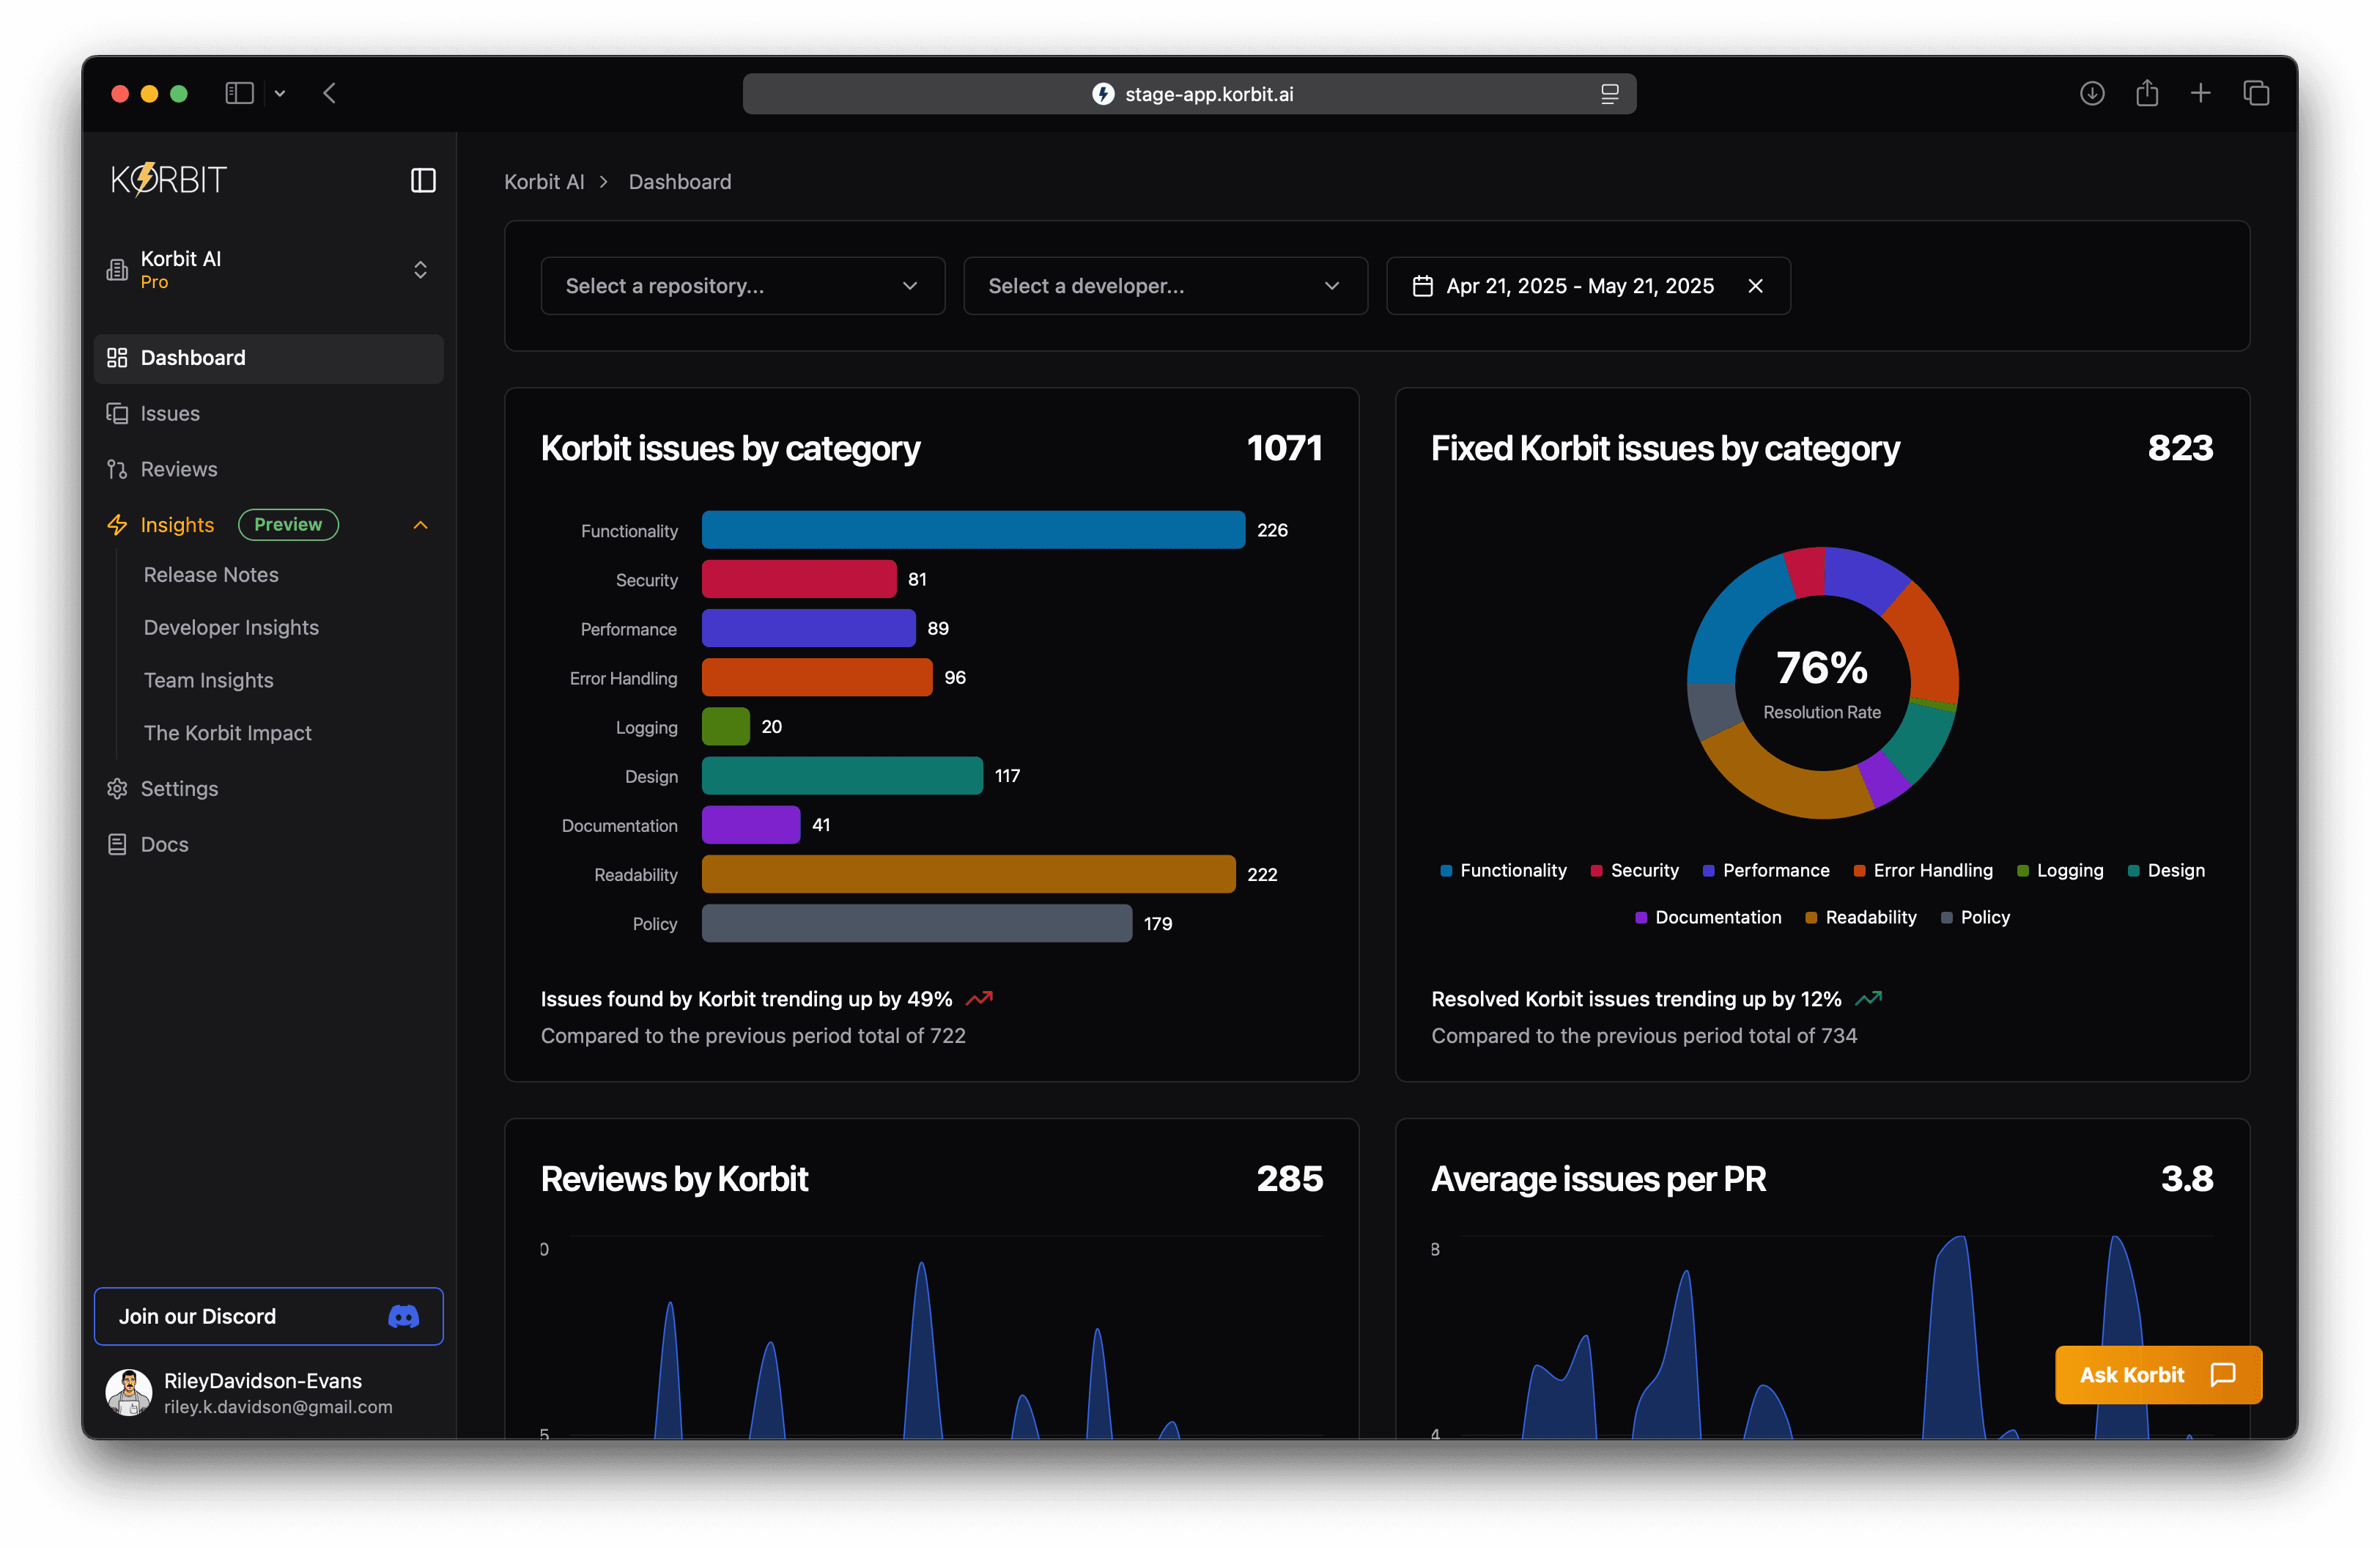Click the Reviews by Korbit heading
This screenshot has width=2380, height=1548.
pyautogui.click(x=674, y=1179)
